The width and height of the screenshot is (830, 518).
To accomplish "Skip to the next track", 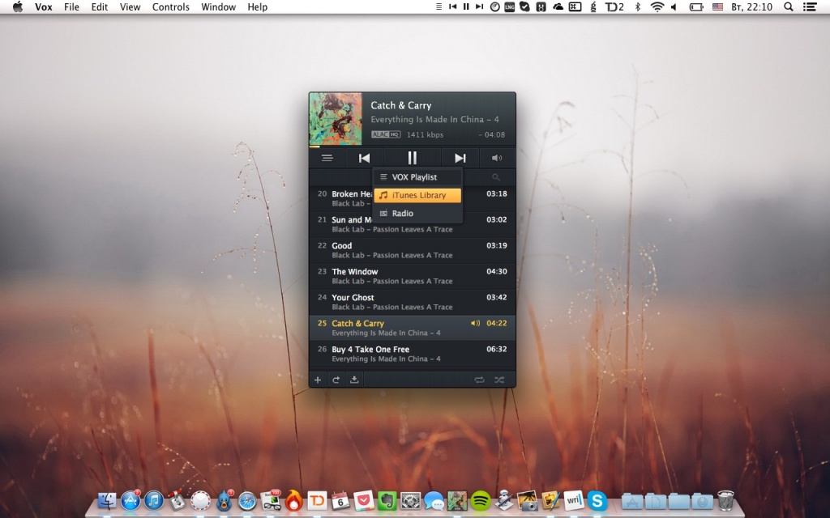I will 460,159.
